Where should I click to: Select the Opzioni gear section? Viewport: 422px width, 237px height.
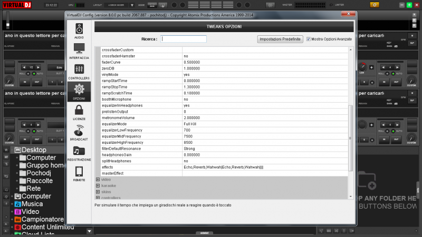coord(79,92)
